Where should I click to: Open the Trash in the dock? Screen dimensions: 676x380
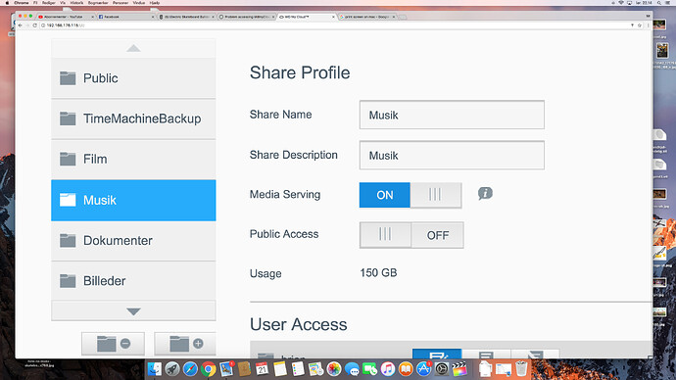(521, 369)
